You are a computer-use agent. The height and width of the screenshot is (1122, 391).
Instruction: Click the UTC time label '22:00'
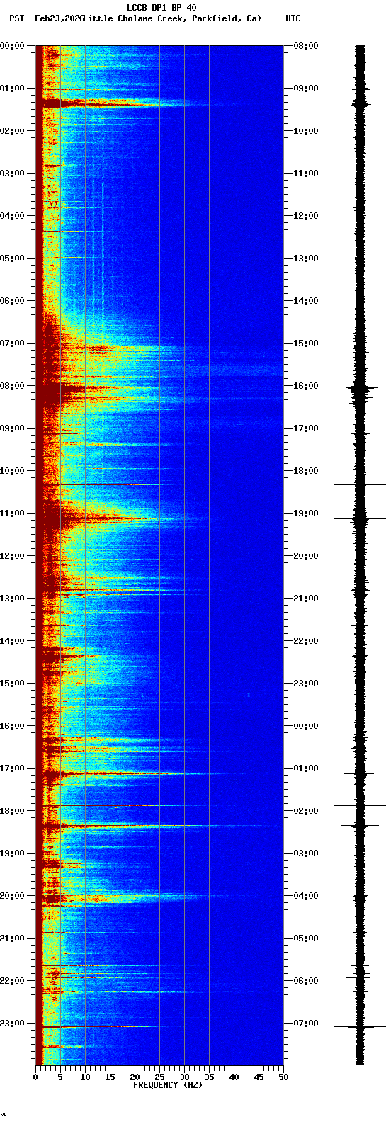point(306,641)
